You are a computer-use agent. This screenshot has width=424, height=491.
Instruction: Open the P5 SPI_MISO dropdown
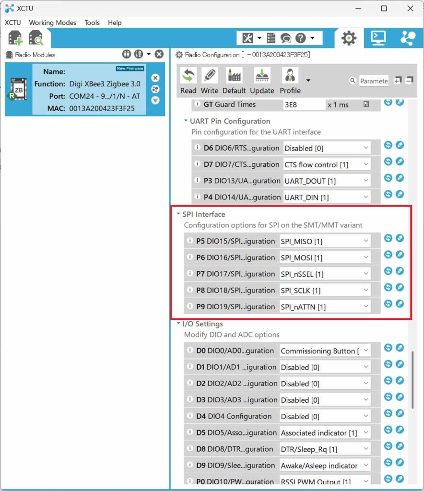325,241
